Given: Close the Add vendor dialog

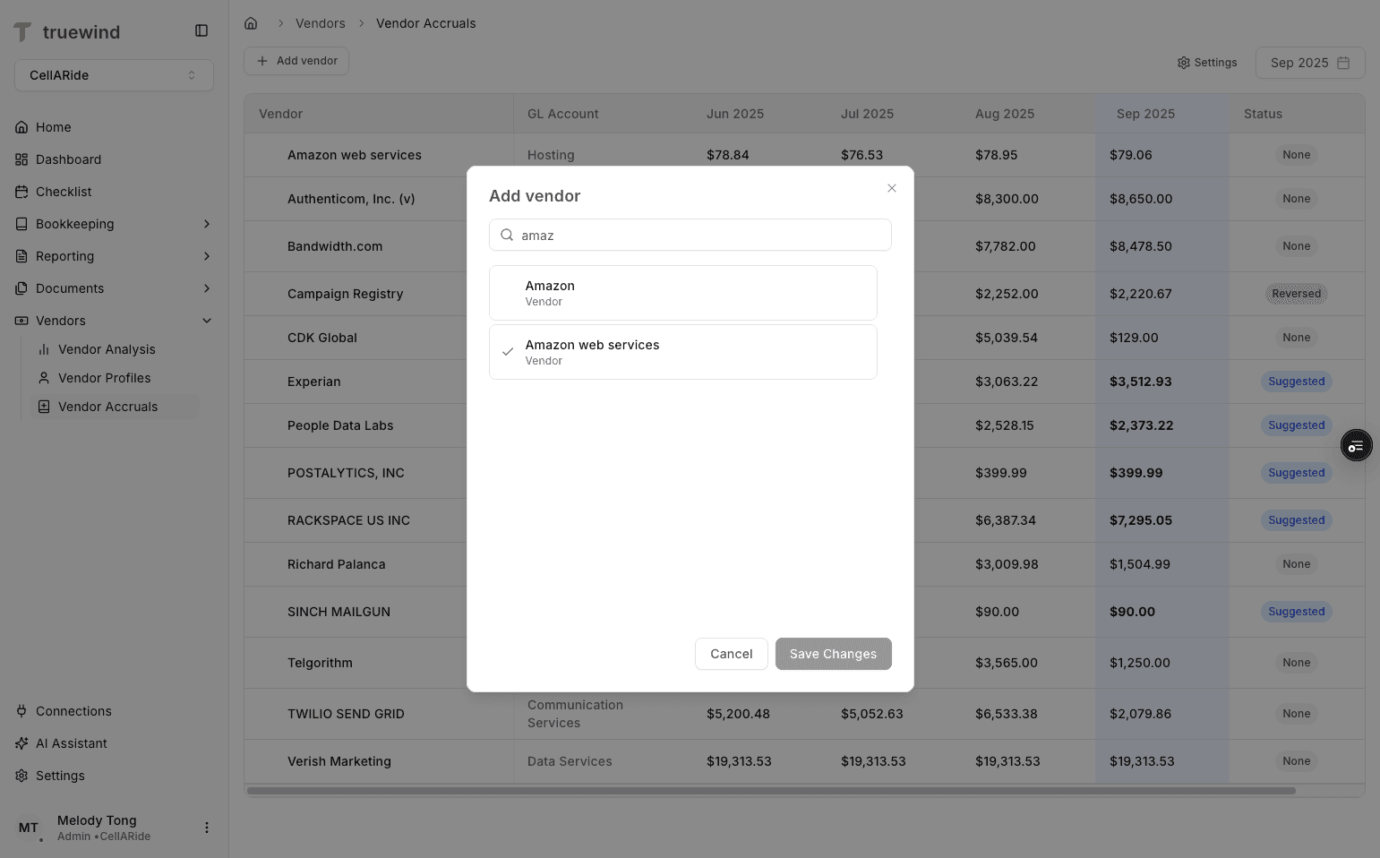Looking at the screenshot, I should (892, 188).
